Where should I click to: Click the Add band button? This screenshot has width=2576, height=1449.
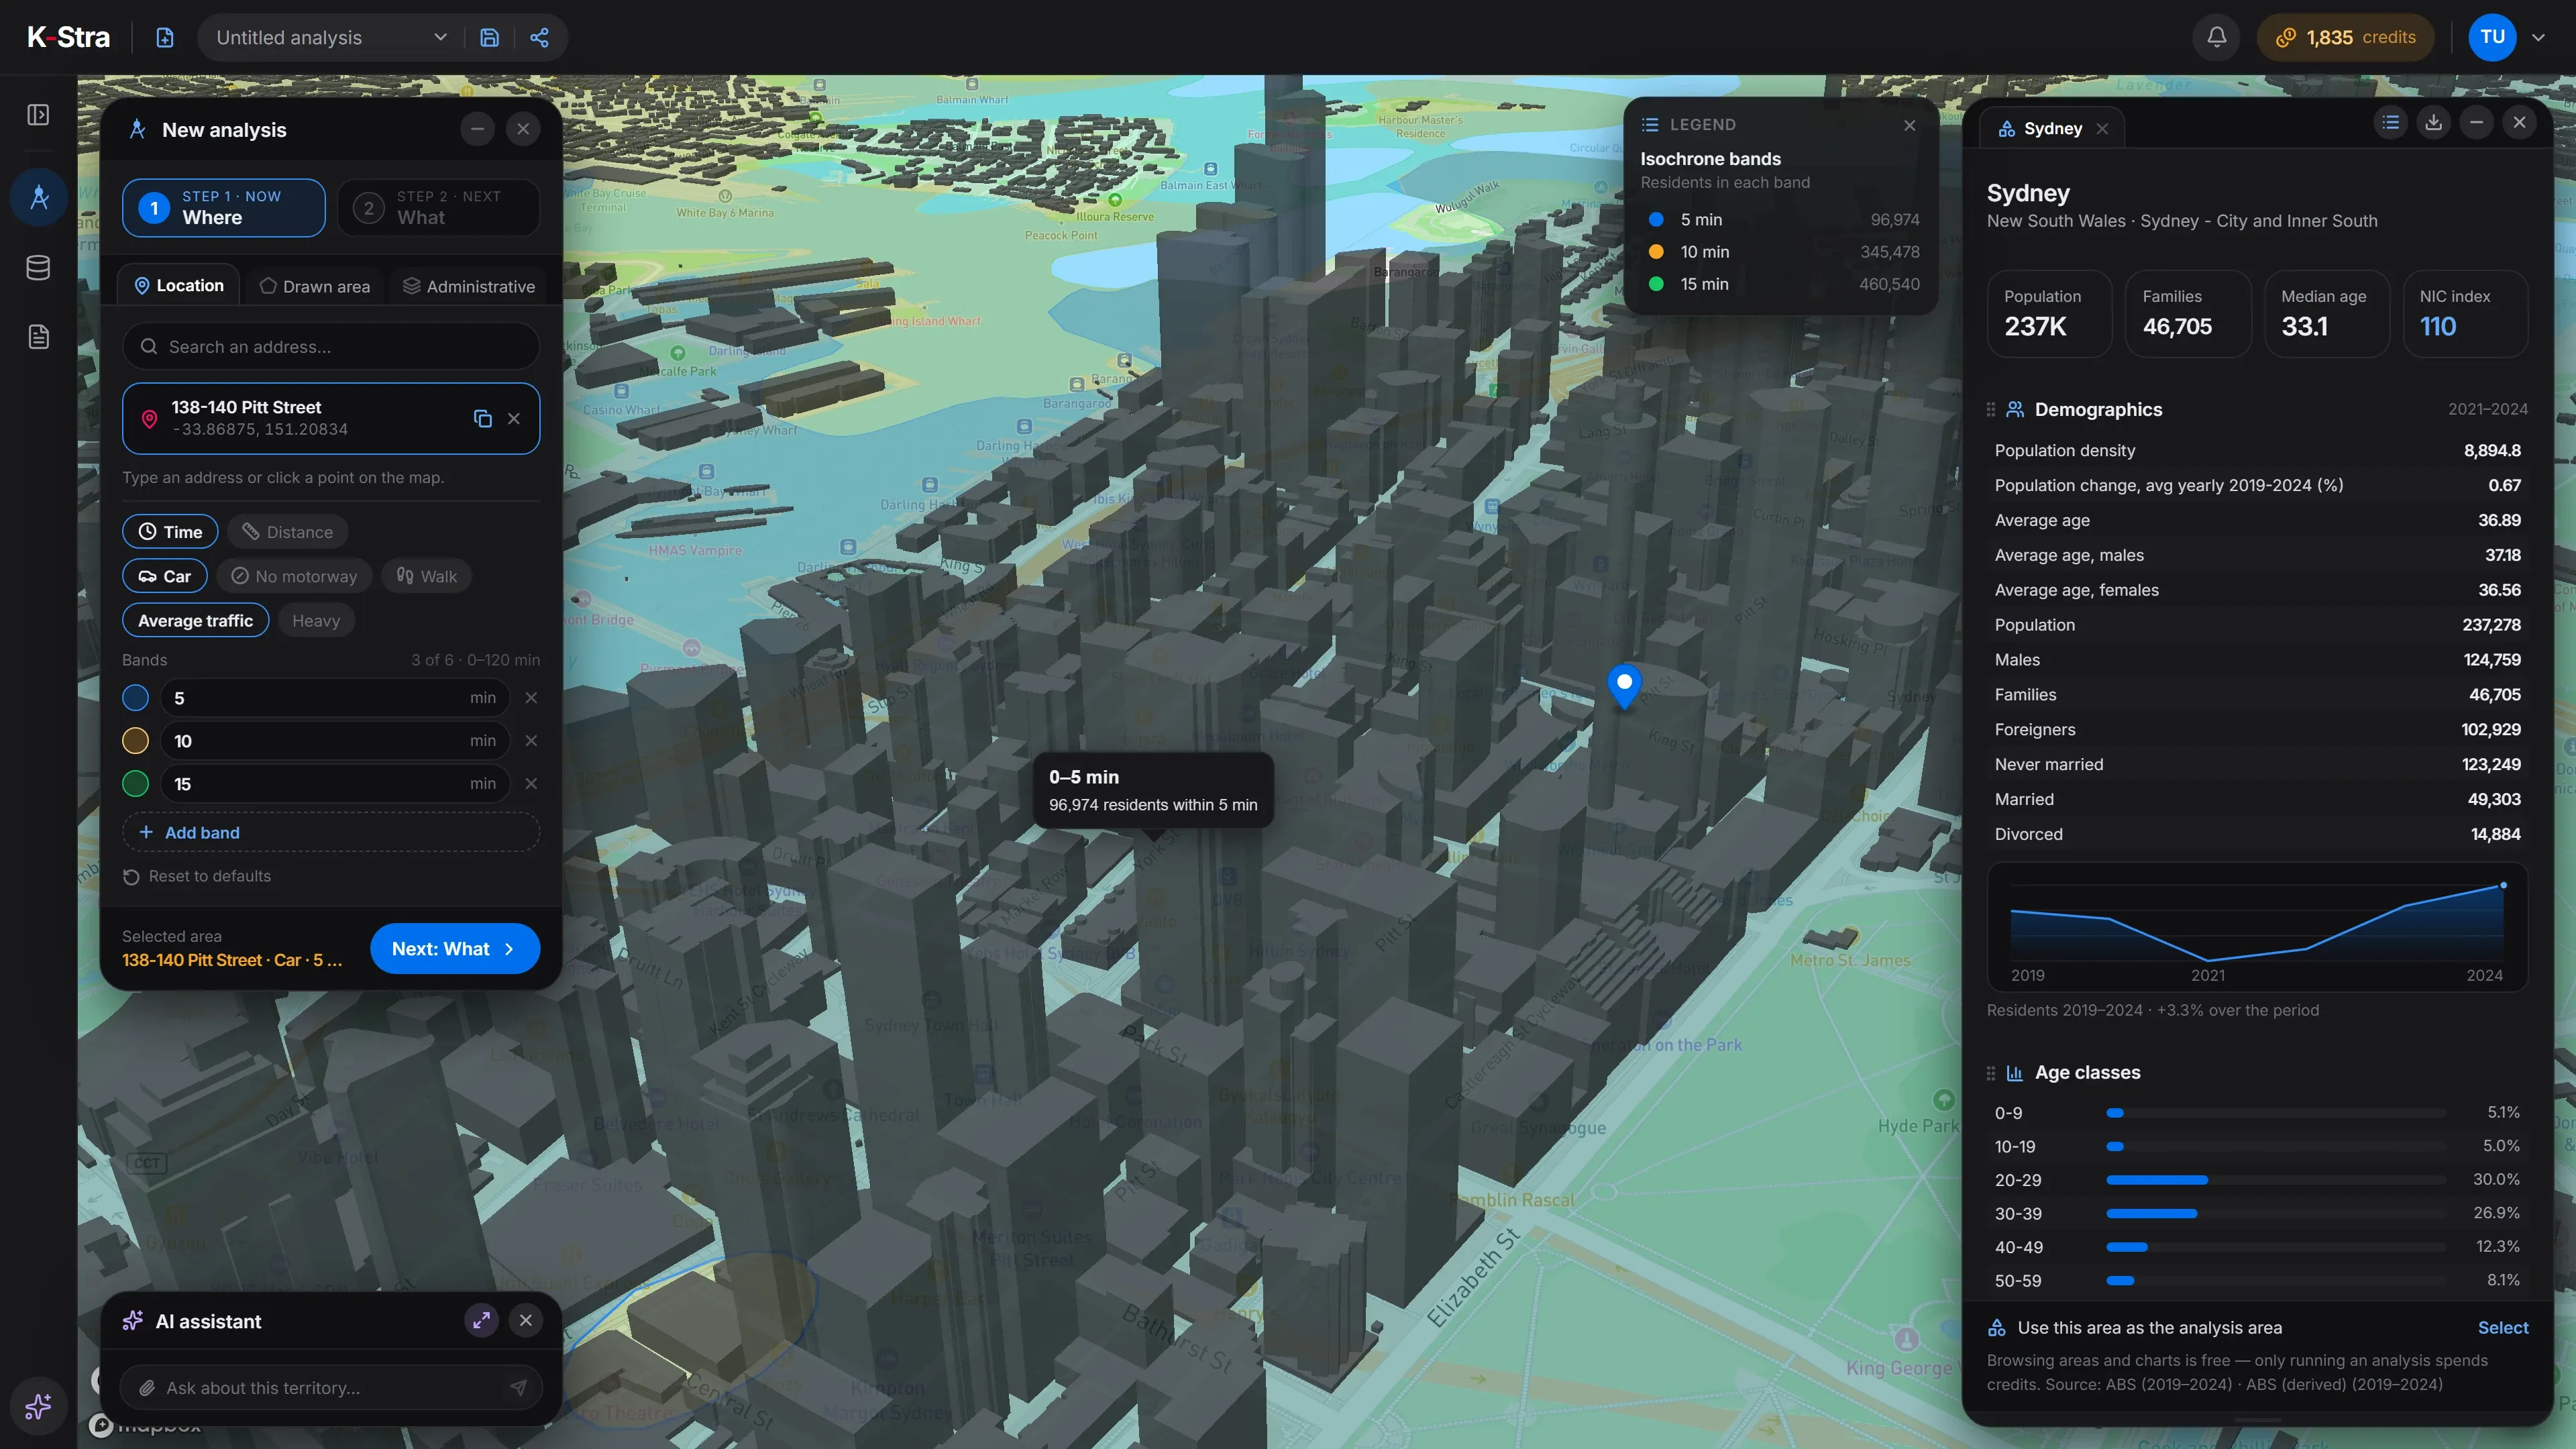point(331,832)
